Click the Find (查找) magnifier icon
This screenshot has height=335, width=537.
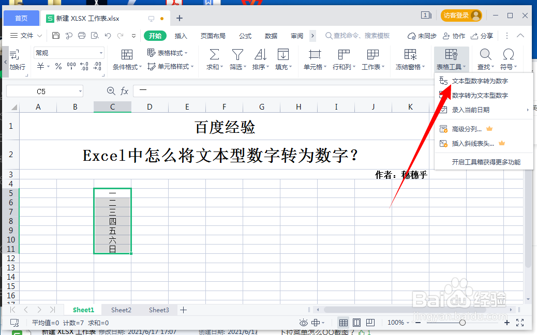point(485,54)
